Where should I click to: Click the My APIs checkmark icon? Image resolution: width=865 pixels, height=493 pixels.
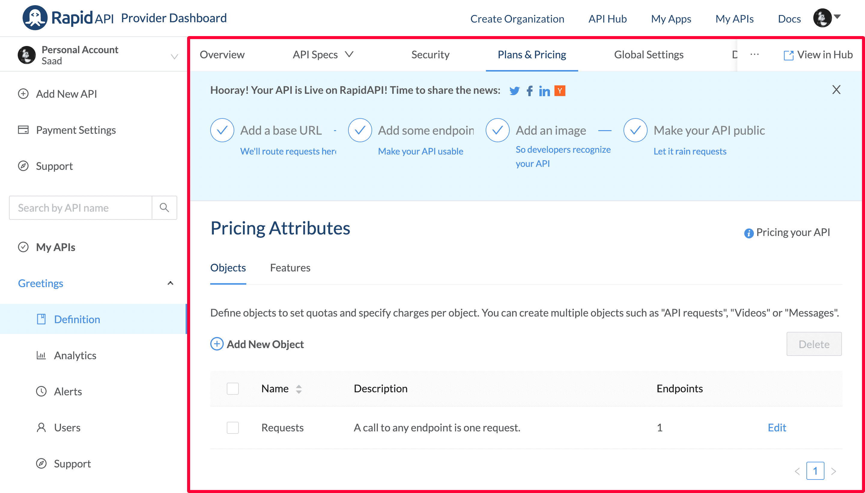pos(23,247)
